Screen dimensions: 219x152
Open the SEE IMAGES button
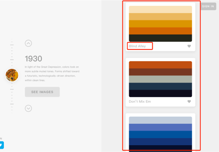[x=42, y=92]
